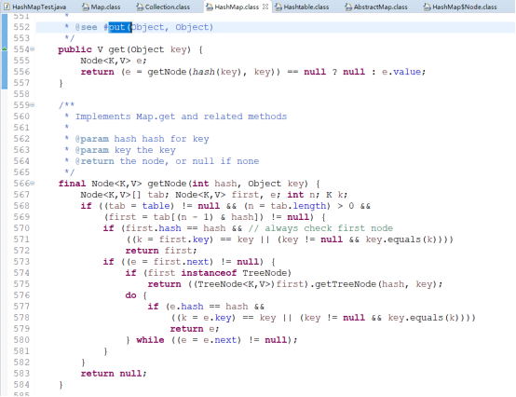Click 'tab.length' on line 568

point(298,206)
